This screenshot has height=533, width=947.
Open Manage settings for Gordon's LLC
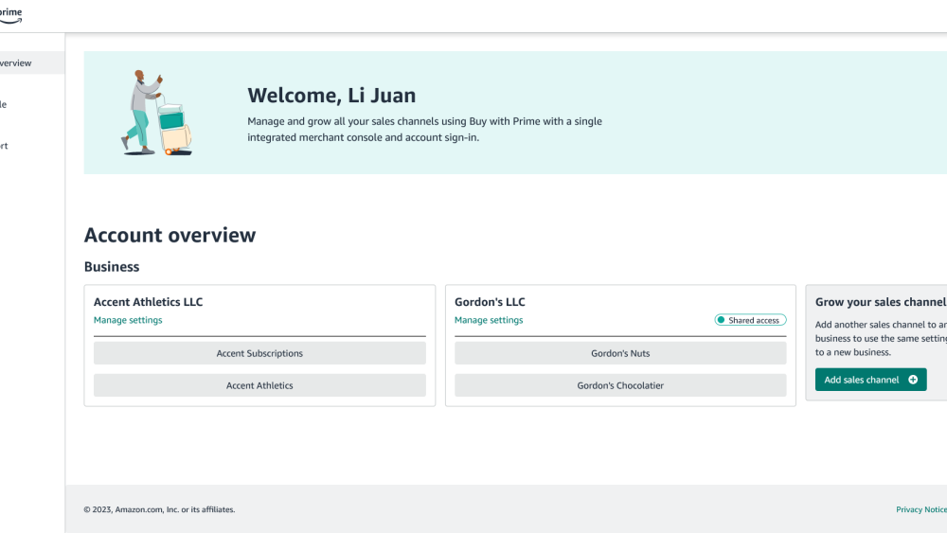click(489, 320)
